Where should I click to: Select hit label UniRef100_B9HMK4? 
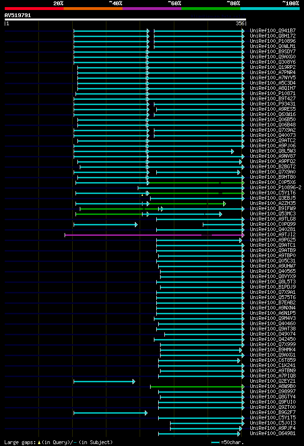pos(273,350)
